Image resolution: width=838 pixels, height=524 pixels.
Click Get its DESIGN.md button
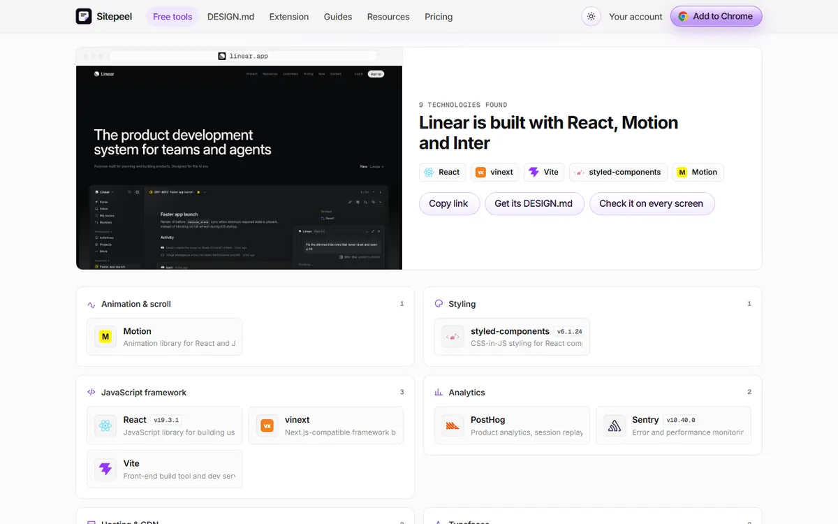pyautogui.click(x=534, y=203)
